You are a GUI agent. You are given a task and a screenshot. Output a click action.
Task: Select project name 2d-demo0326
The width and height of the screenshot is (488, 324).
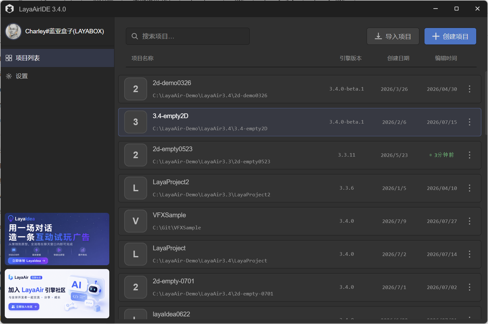(x=172, y=83)
